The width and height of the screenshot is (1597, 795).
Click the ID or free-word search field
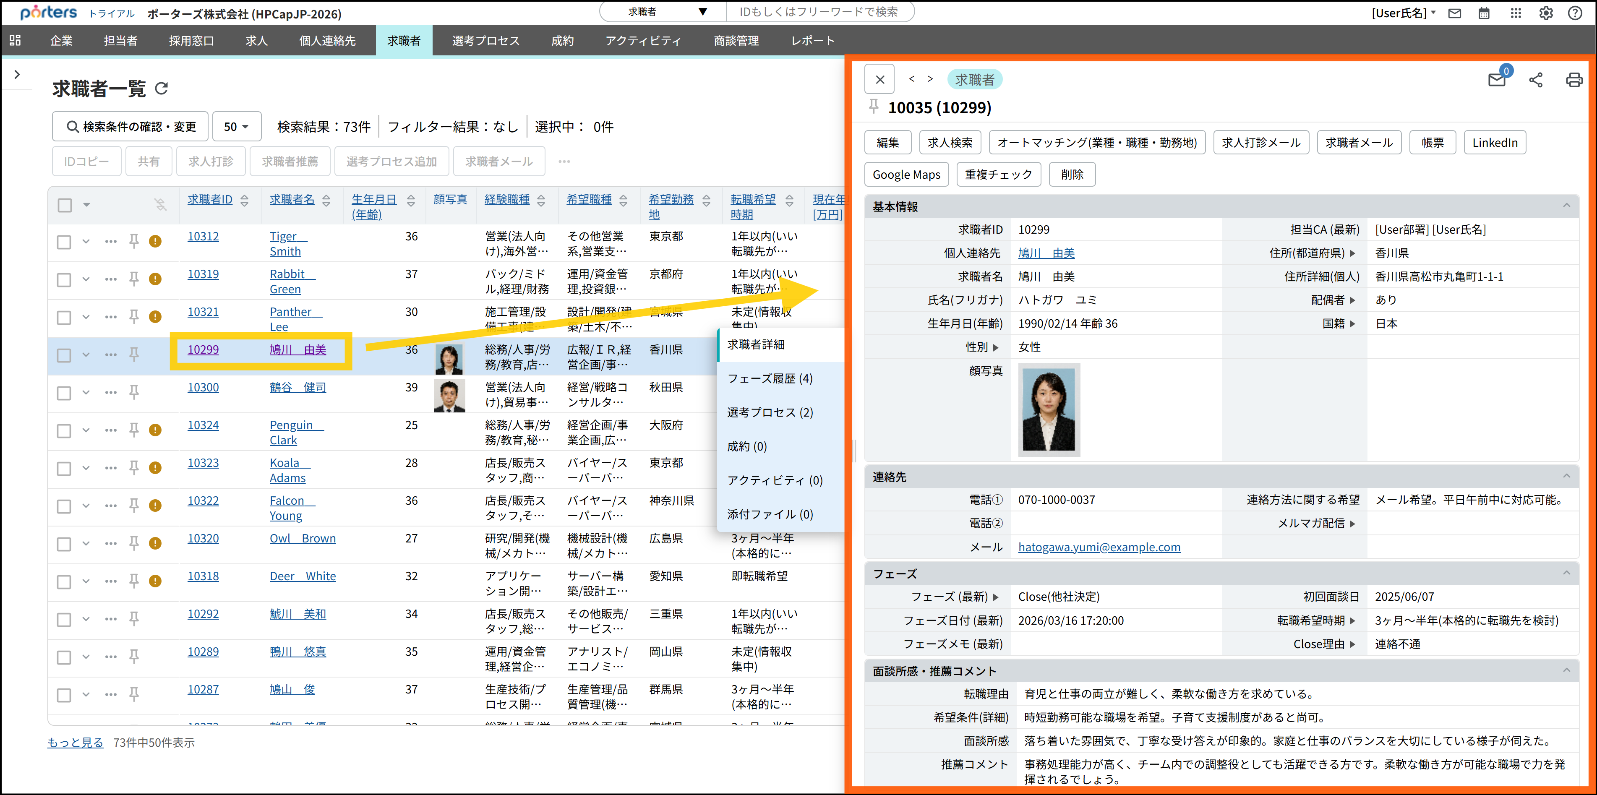[818, 12]
